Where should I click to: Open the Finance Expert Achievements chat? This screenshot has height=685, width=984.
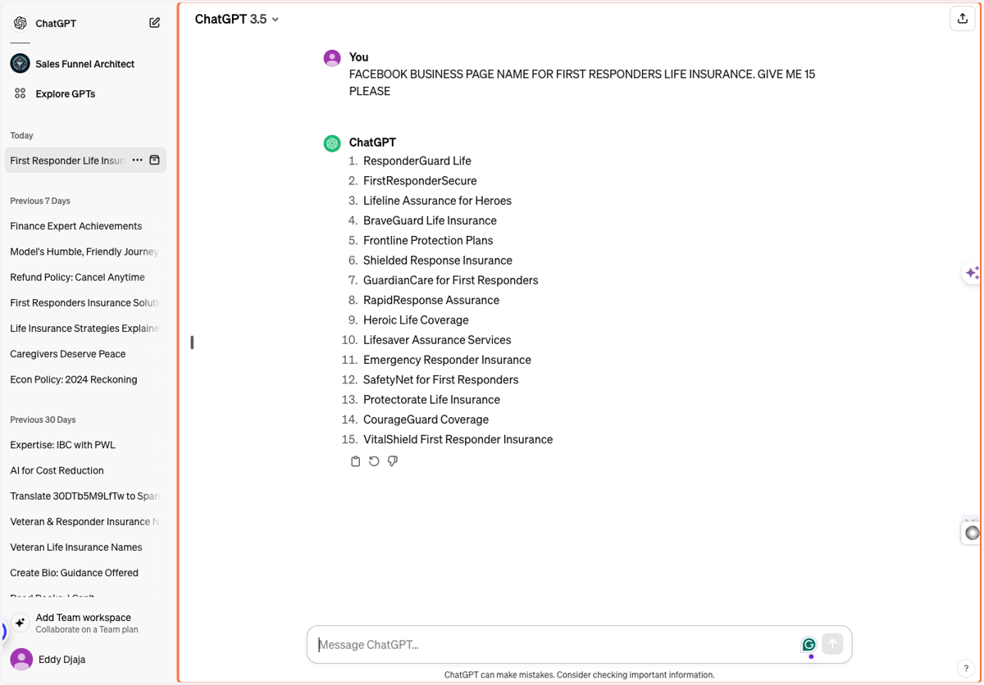pos(85,226)
